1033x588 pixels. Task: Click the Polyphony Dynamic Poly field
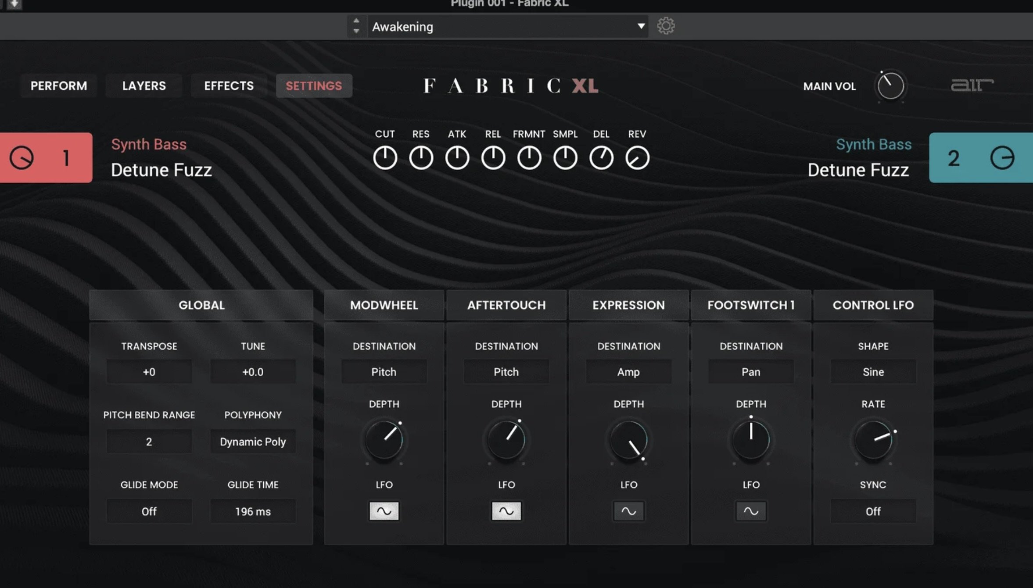[x=253, y=442]
